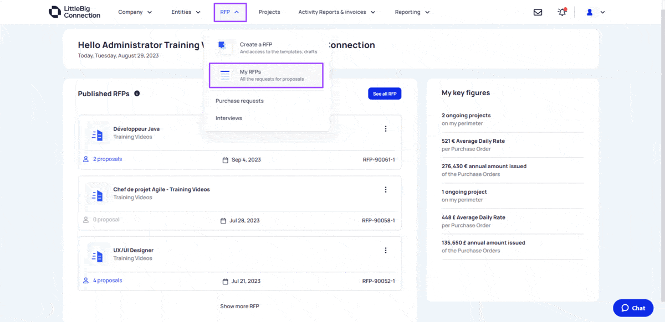Viewport: 665px width, 322px height.
Task: Click reference RFP-90058-1
Action: pos(378,221)
